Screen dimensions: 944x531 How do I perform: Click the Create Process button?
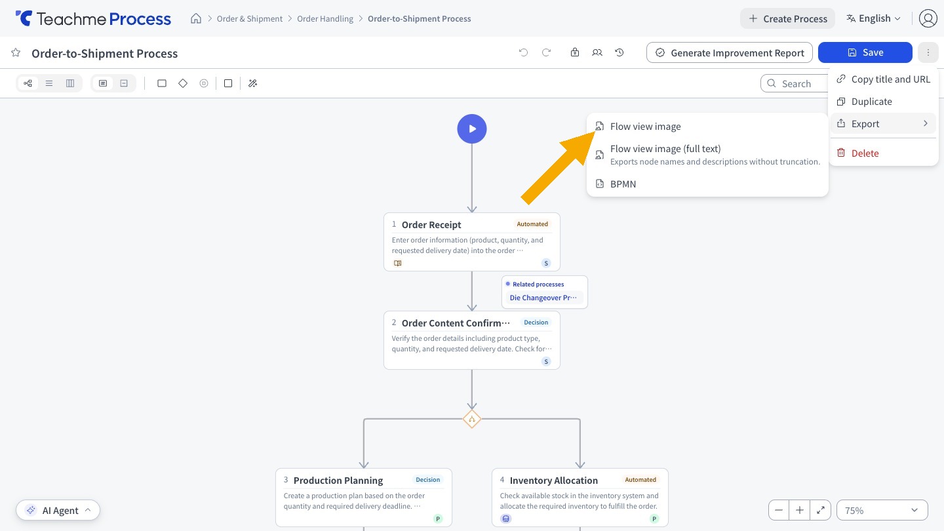pyautogui.click(x=788, y=18)
